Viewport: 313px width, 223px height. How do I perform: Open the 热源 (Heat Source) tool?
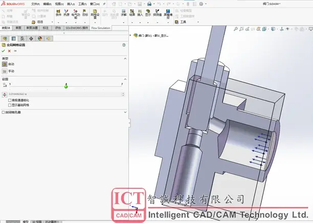pyautogui.click(x=66, y=13)
